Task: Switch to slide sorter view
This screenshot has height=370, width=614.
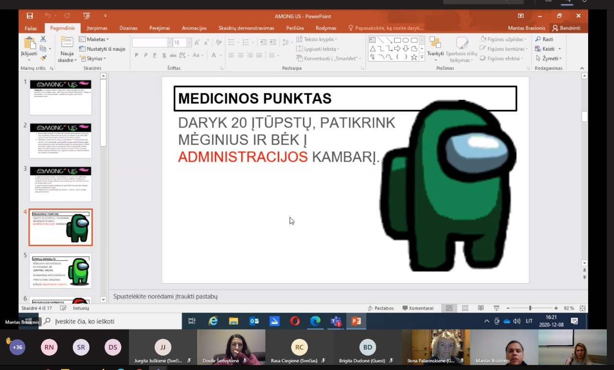Action: point(465,308)
